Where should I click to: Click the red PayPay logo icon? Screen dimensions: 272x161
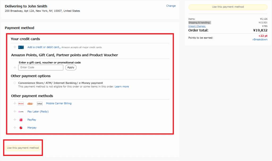[x=21, y=120]
